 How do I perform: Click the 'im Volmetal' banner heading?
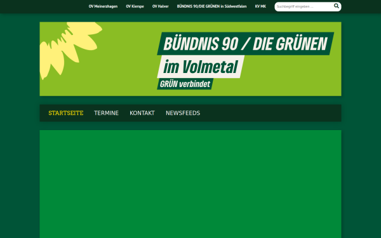point(201,67)
